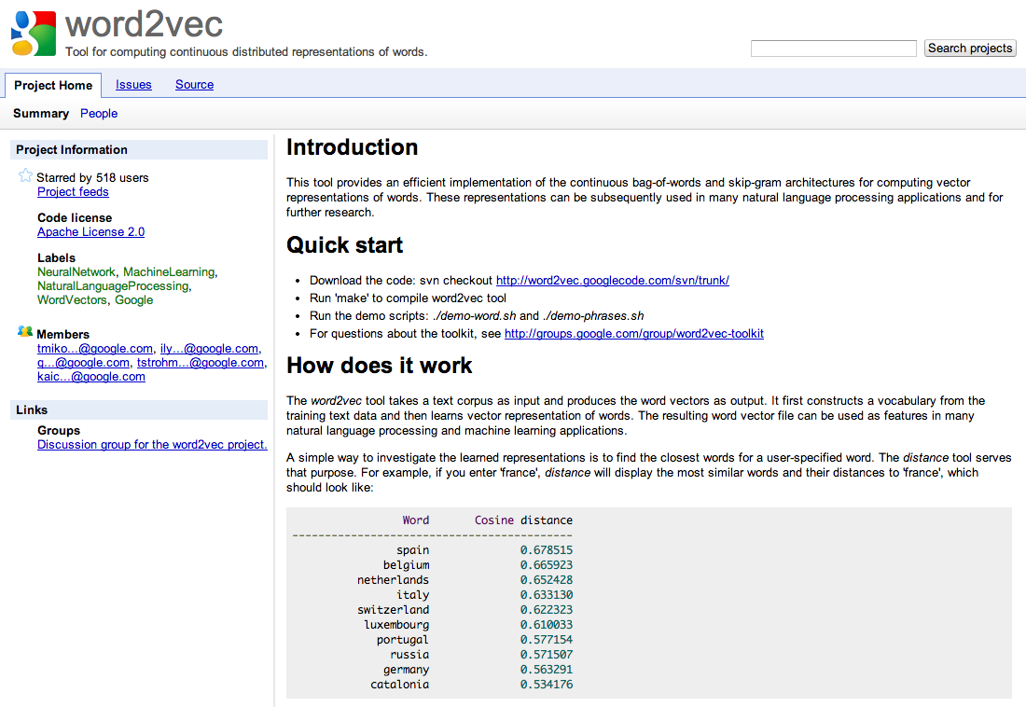Switch to the Issues tab
The width and height of the screenshot is (1026, 707).
133,85
